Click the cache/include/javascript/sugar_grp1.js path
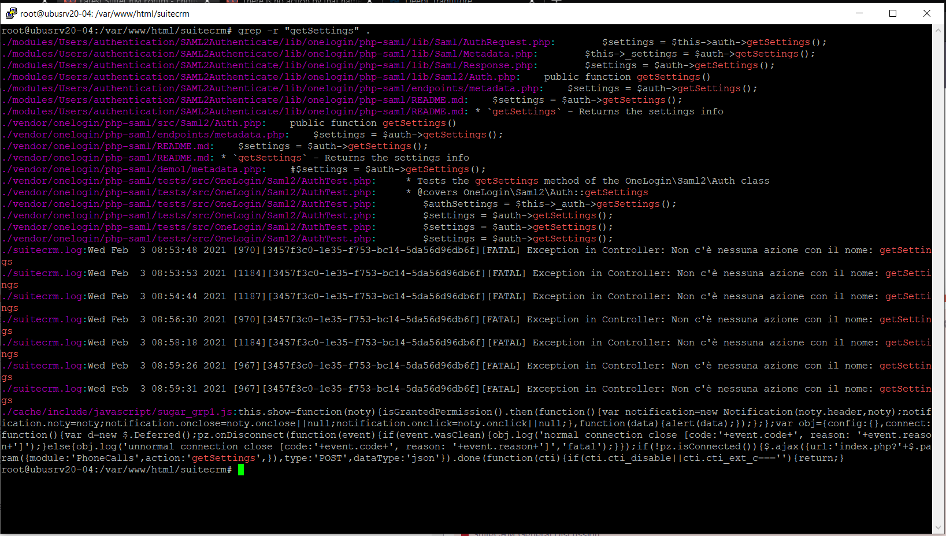The height and width of the screenshot is (536, 946). 117,412
